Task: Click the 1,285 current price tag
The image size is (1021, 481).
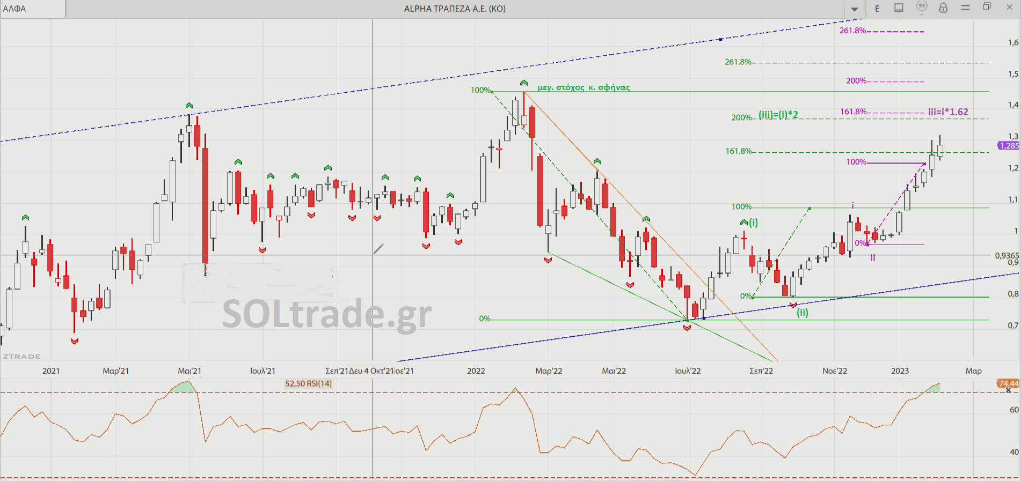Action: 1009,146
